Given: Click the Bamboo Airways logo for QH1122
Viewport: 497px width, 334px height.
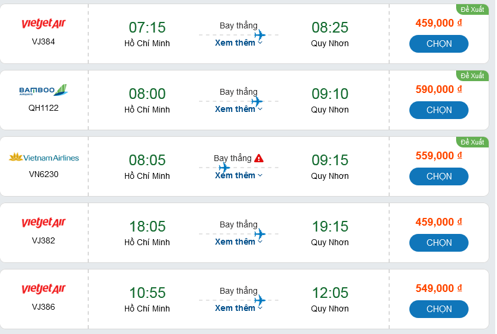Looking at the screenshot, I should point(43,90).
